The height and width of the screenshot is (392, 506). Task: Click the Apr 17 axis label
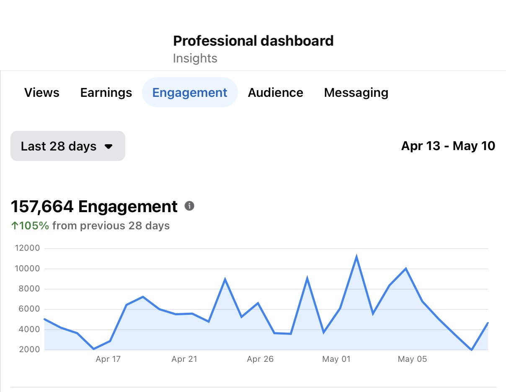coord(108,359)
